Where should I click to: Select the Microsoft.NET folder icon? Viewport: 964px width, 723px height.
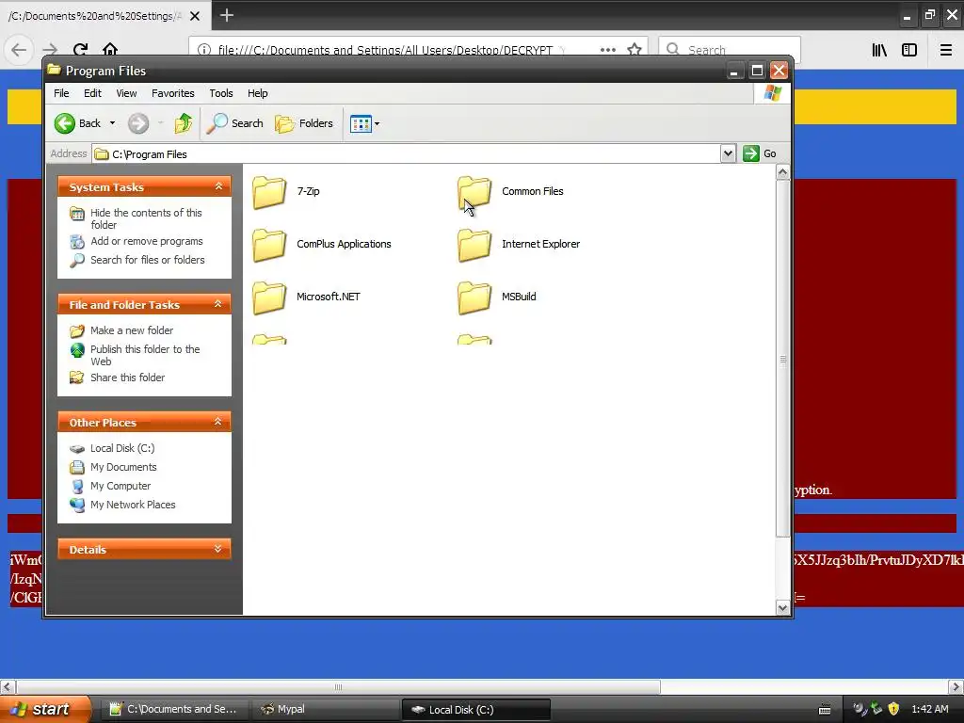click(269, 297)
